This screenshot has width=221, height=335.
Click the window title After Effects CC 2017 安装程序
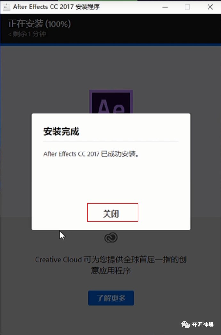point(56,7)
